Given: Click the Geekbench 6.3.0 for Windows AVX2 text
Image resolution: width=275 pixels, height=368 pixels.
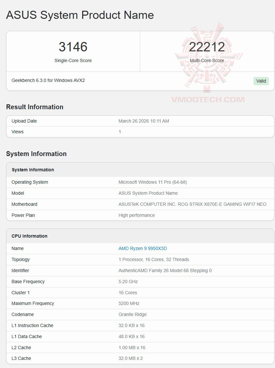Looking at the screenshot, I should point(48,80).
